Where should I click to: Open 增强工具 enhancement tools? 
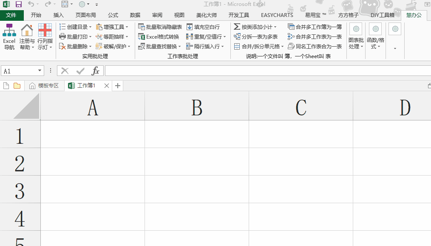(x=112, y=27)
